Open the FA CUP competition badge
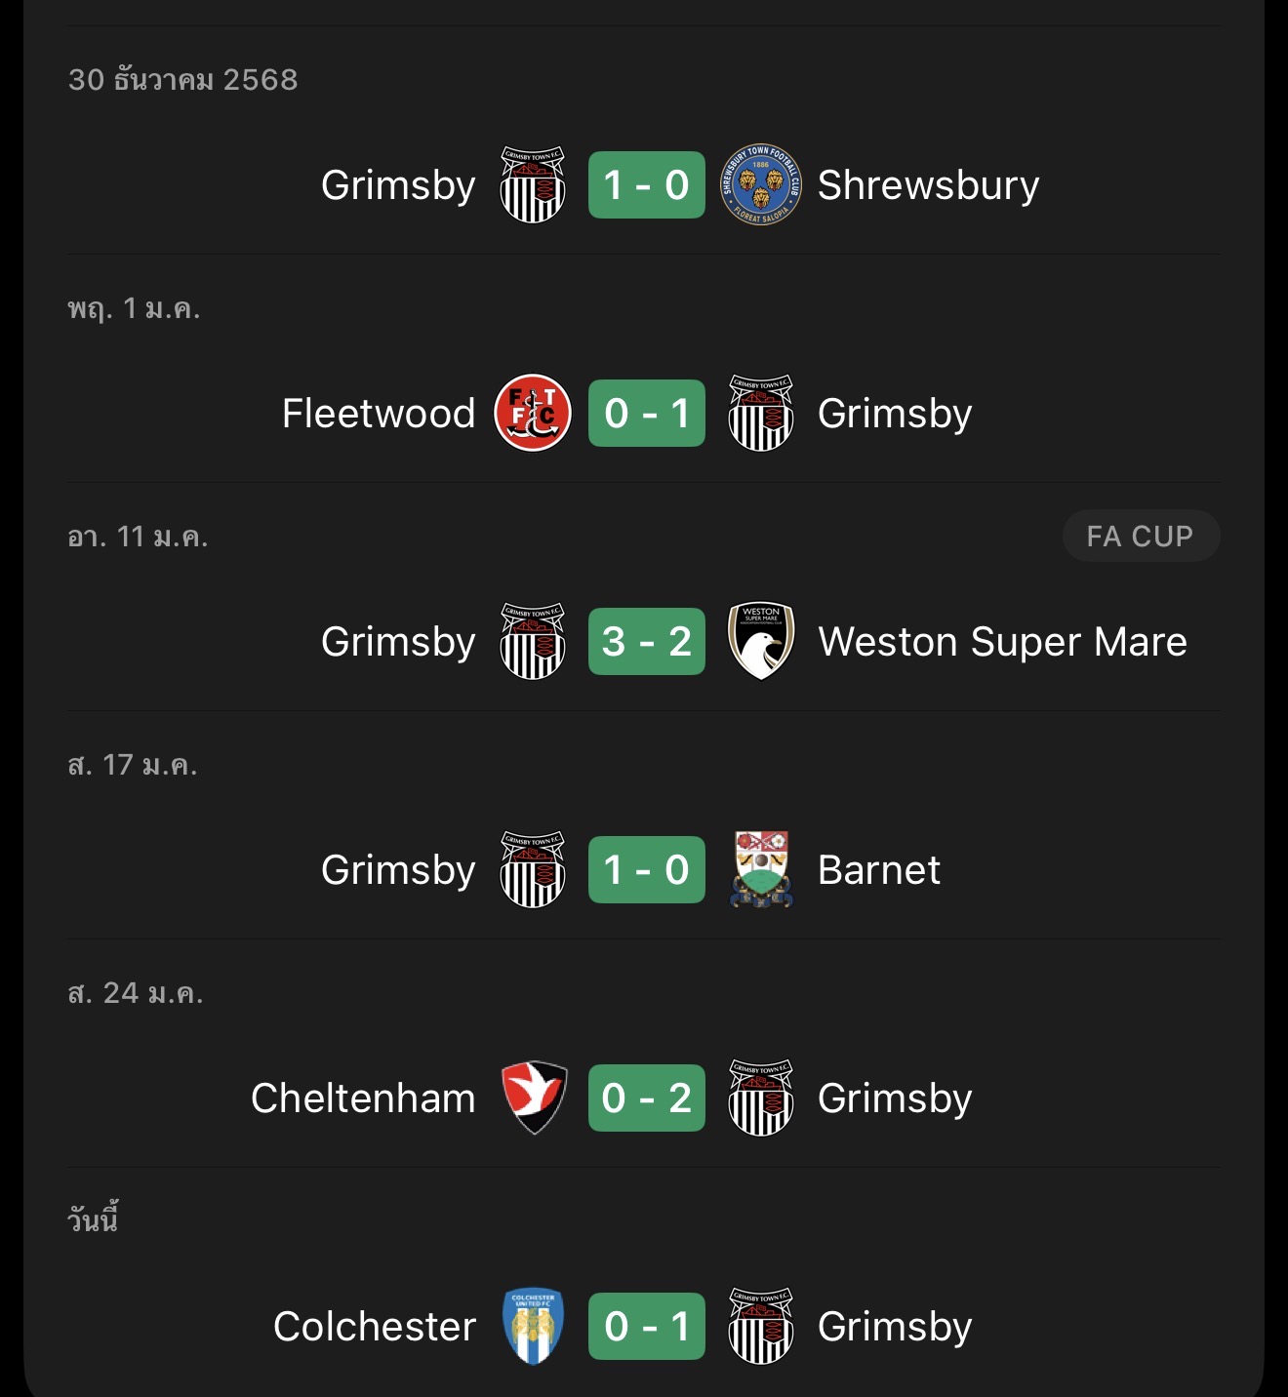Screen dimensions: 1288x1397 1140,536
